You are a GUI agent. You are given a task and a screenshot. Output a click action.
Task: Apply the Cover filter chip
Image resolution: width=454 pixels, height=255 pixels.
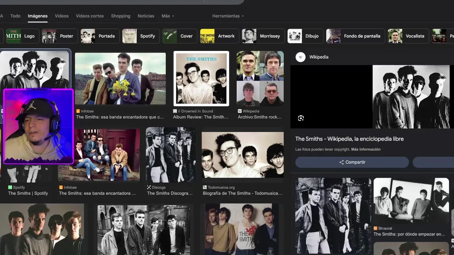180,36
